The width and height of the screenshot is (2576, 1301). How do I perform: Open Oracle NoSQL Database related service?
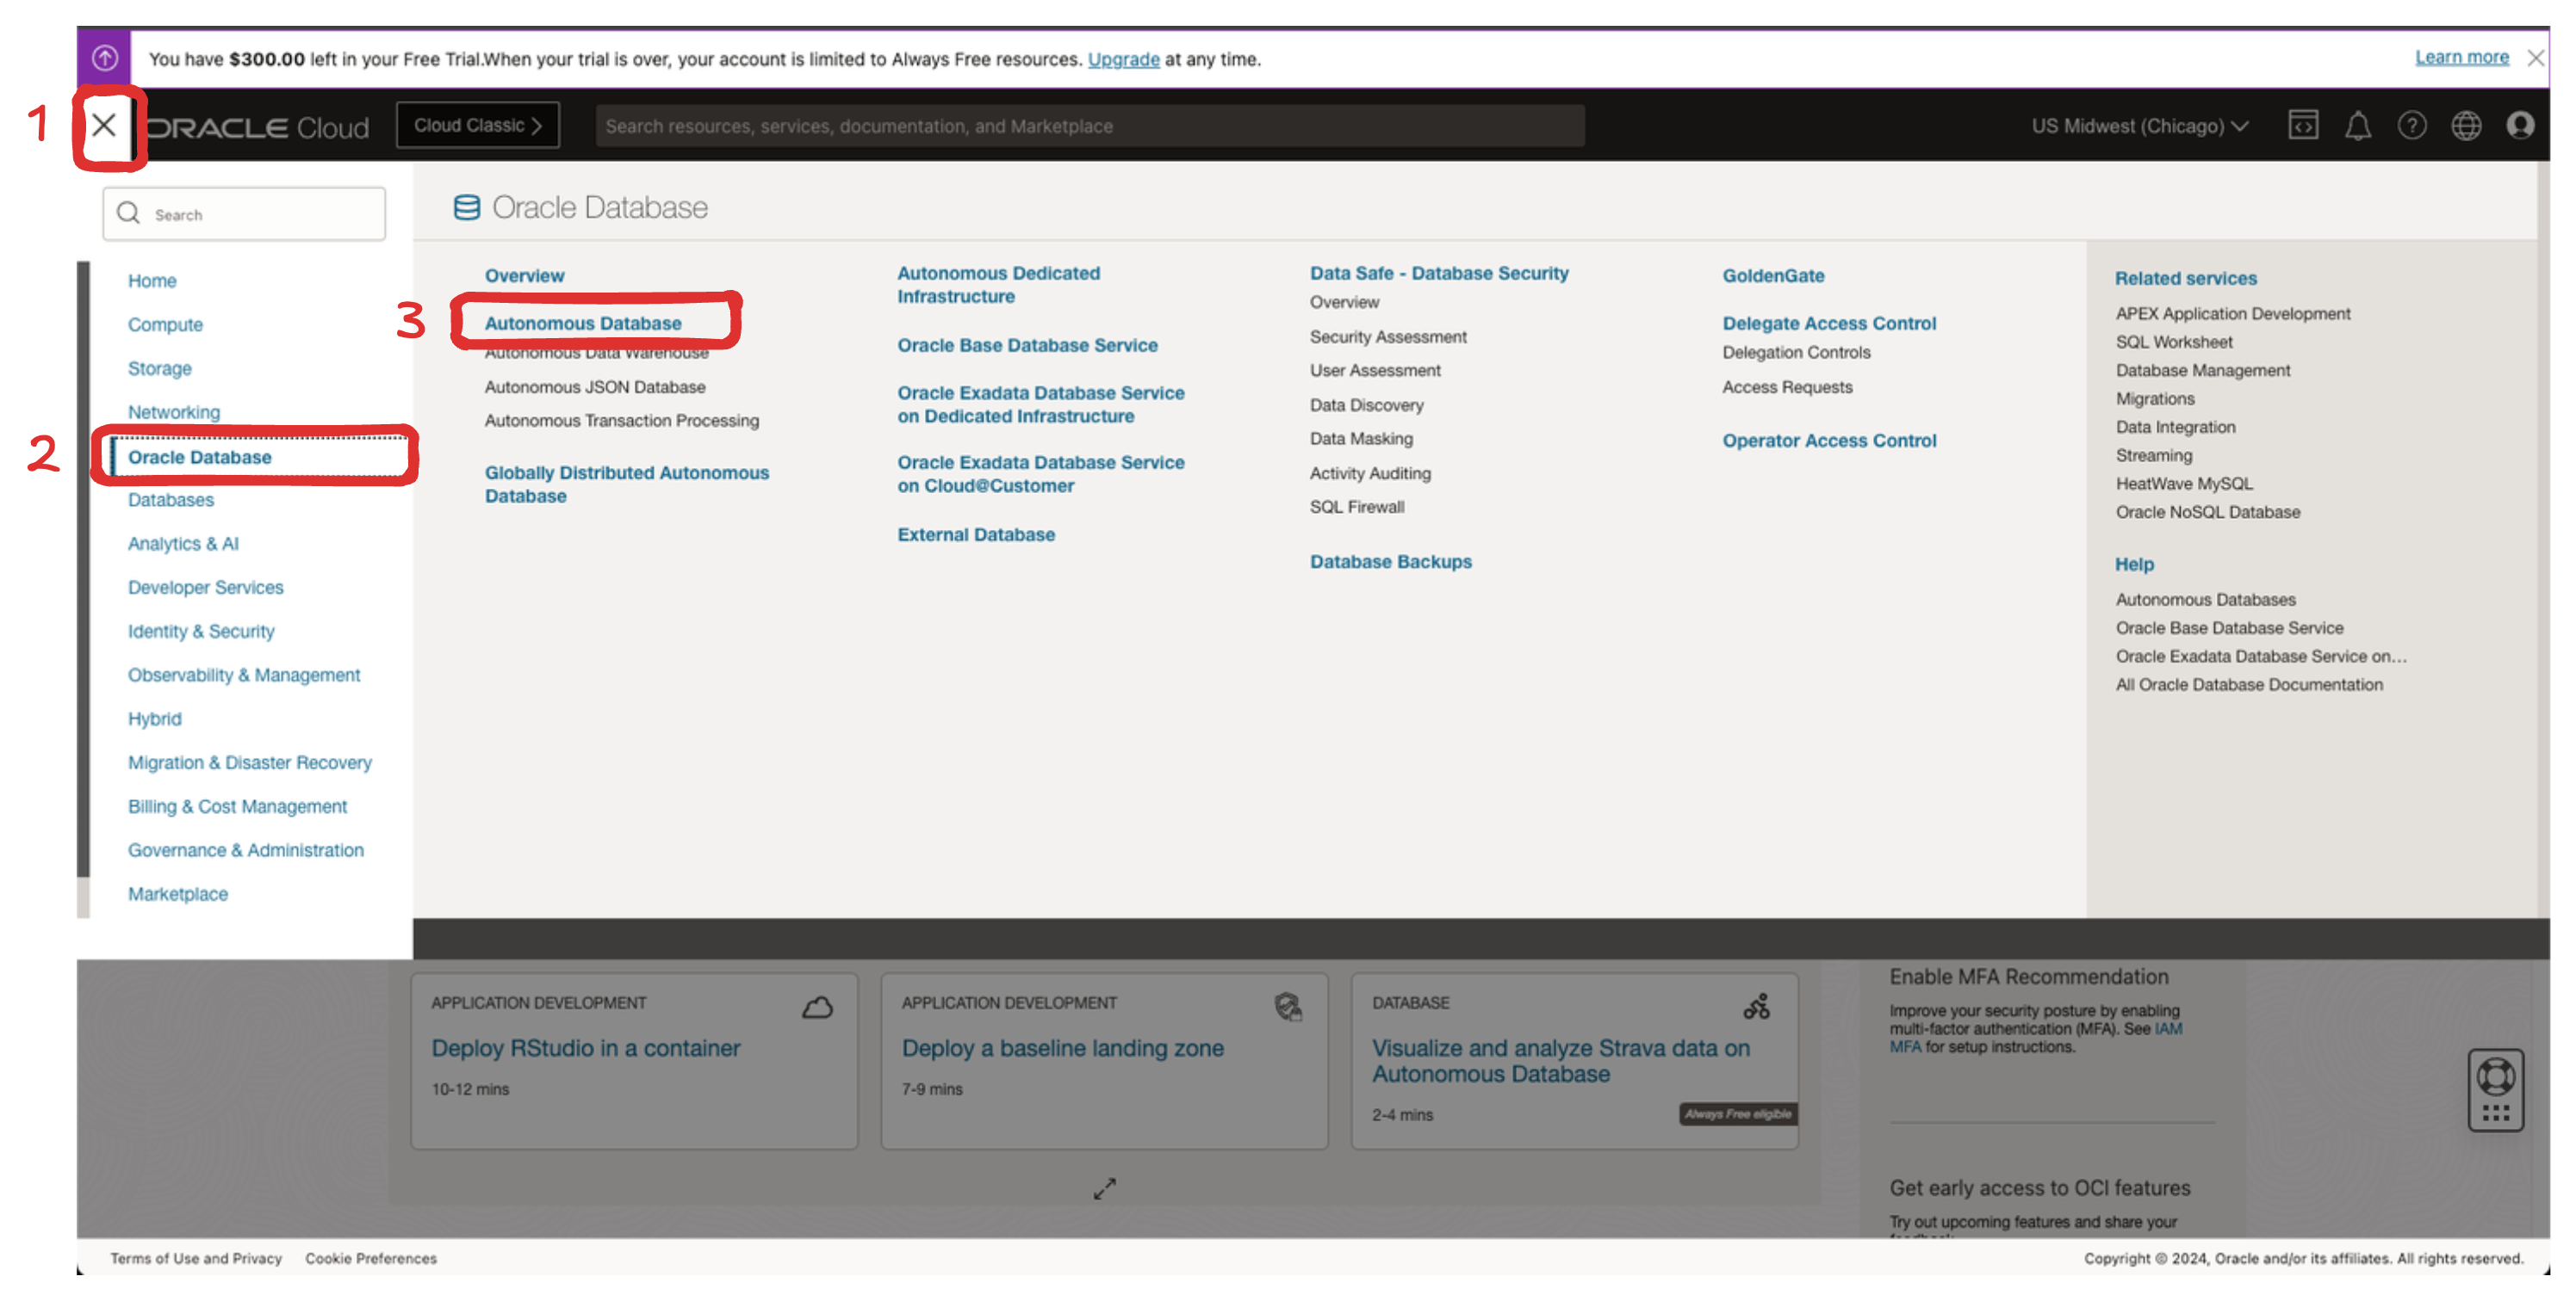coord(2207,512)
